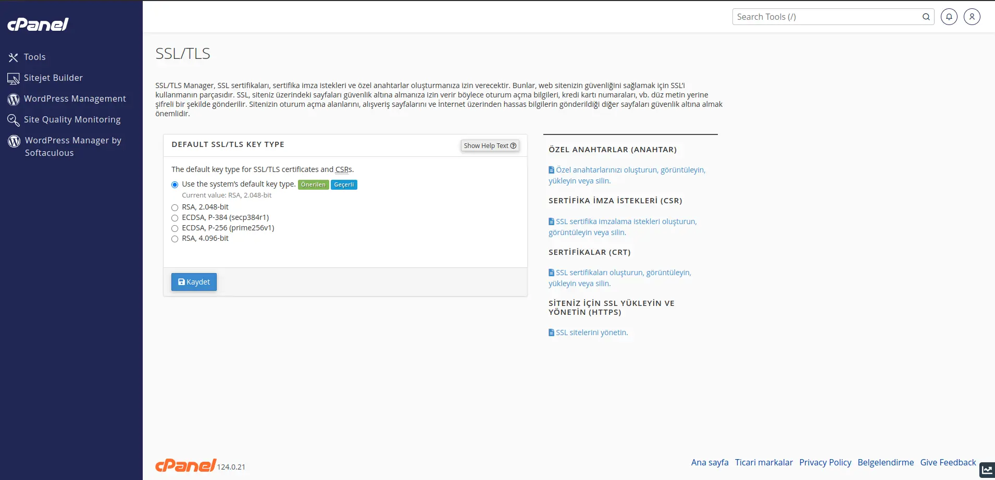The width and height of the screenshot is (995, 480).
Task: Click the 124.0.21 version text
Action: tap(231, 467)
